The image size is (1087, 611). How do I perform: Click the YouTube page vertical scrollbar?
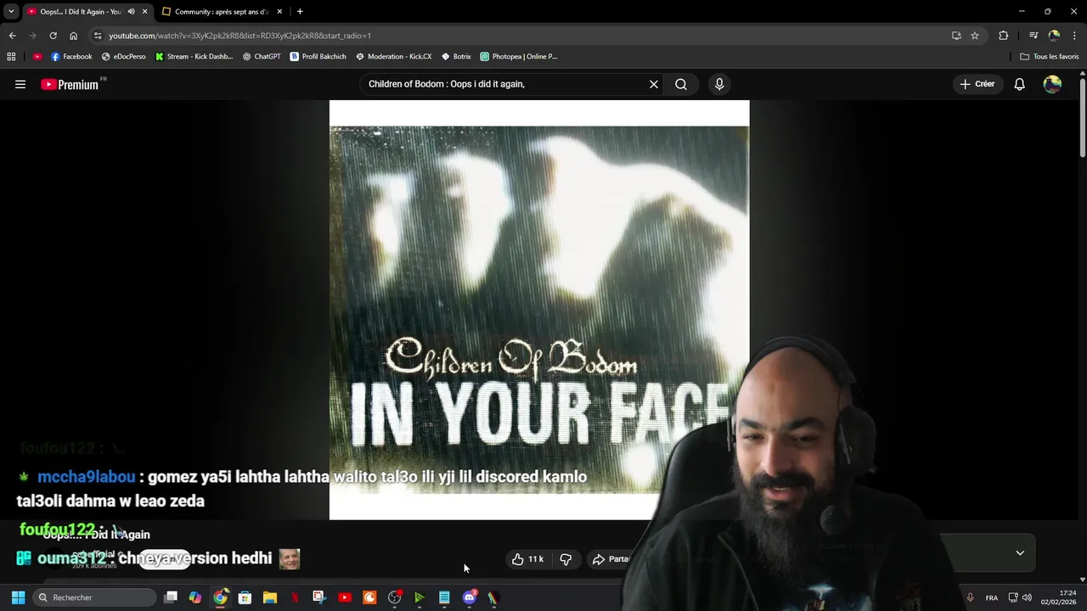(x=1082, y=116)
